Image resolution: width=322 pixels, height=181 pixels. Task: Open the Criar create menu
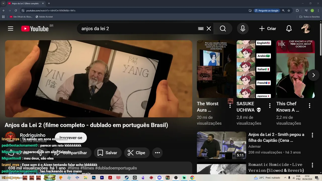(x=268, y=29)
